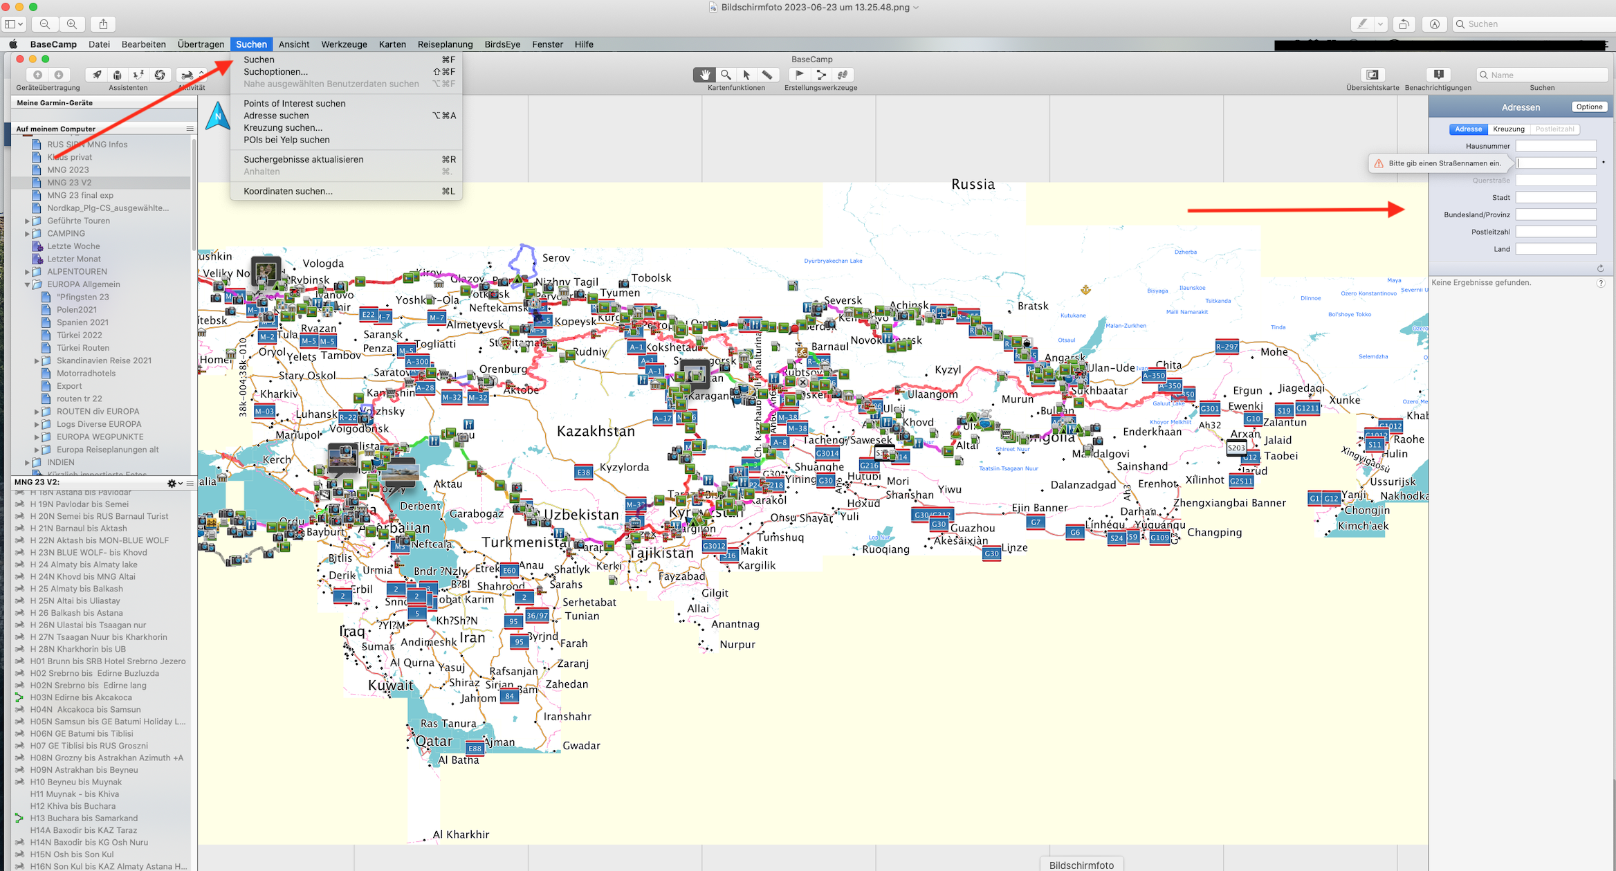This screenshot has width=1616, height=871.
Task: Zoom out in Preview toolbar
Action: click(45, 24)
